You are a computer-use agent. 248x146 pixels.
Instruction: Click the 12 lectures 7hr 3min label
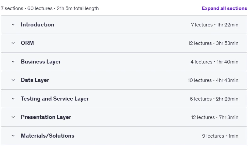click(215, 117)
